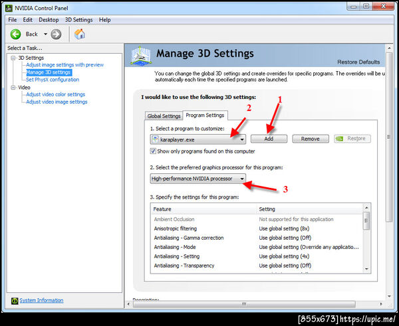The width and height of the screenshot is (399, 326).
Task: Select the Ambient Occlusion feature row
Action: [257, 219]
